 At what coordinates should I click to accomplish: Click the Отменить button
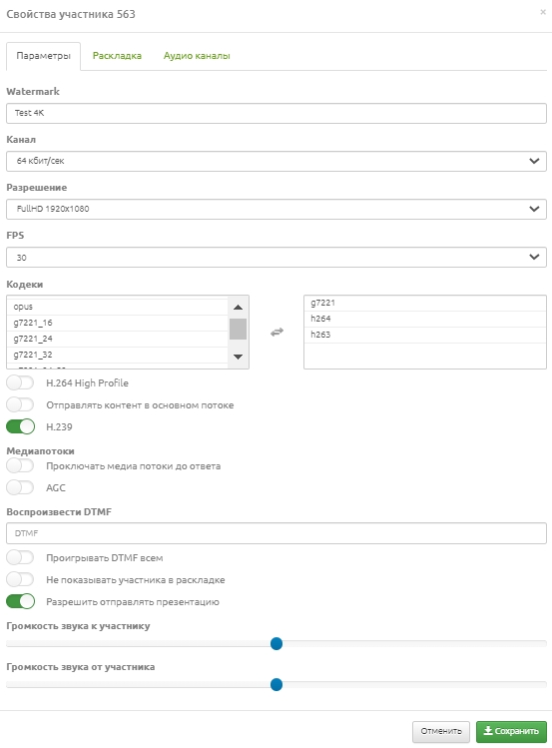[x=441, y=731]
